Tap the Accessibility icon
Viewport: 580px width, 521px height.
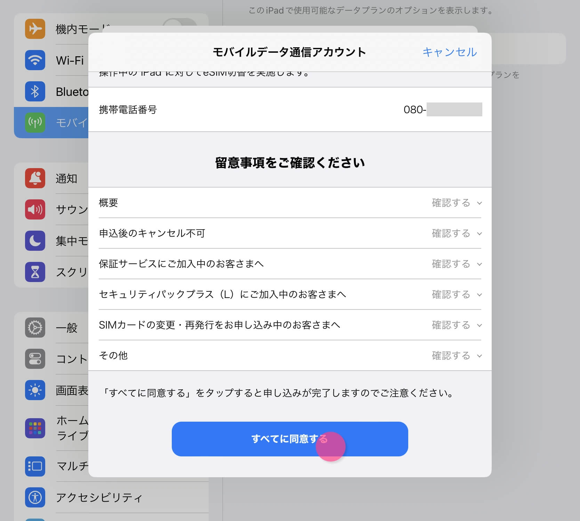pos(35,497)
